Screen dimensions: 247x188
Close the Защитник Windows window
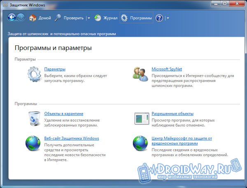237,3
